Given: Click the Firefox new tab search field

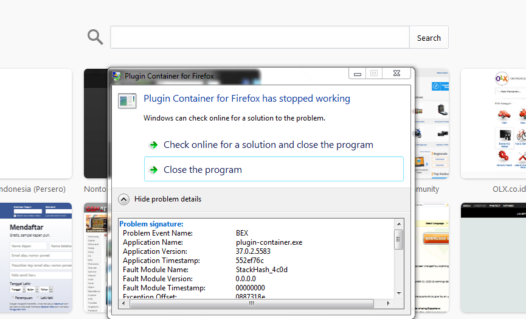Looking at the screenshot, I should coord(260,37).
